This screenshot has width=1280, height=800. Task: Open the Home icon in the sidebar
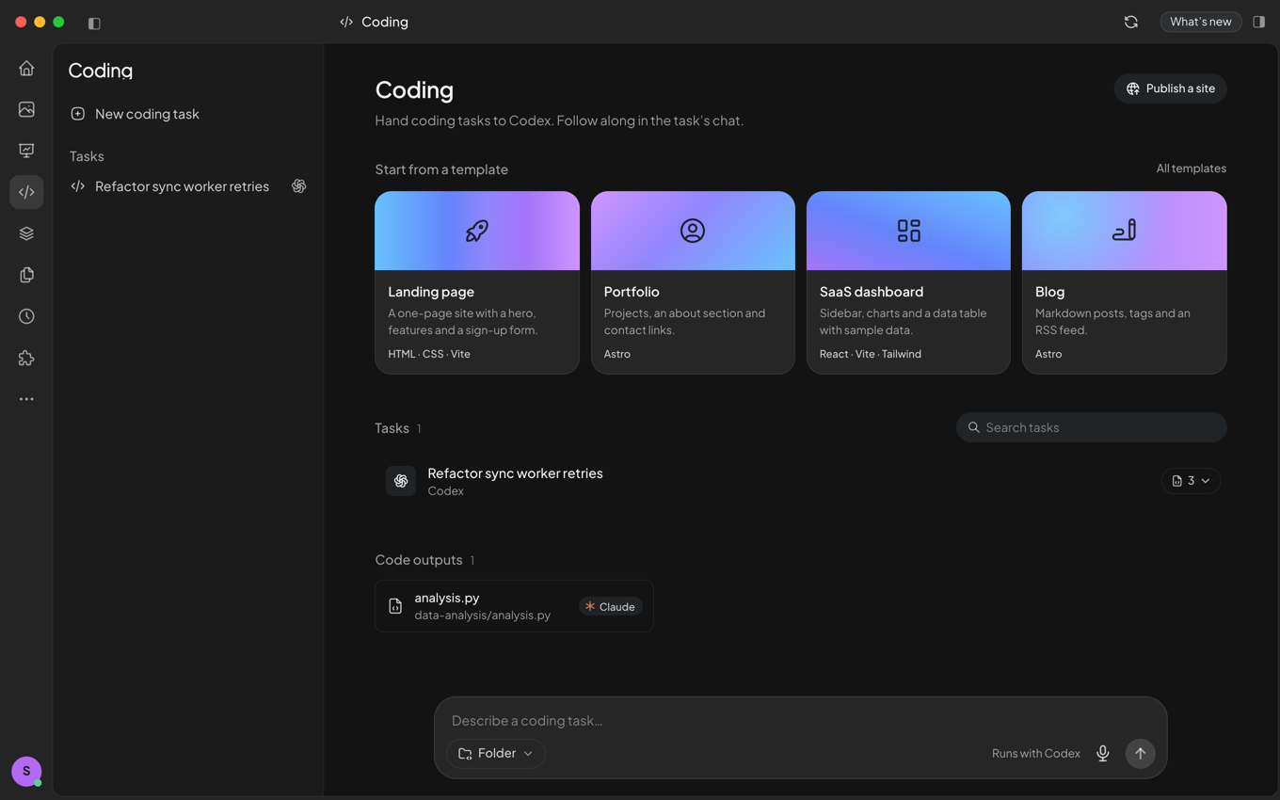pos(26,68)
